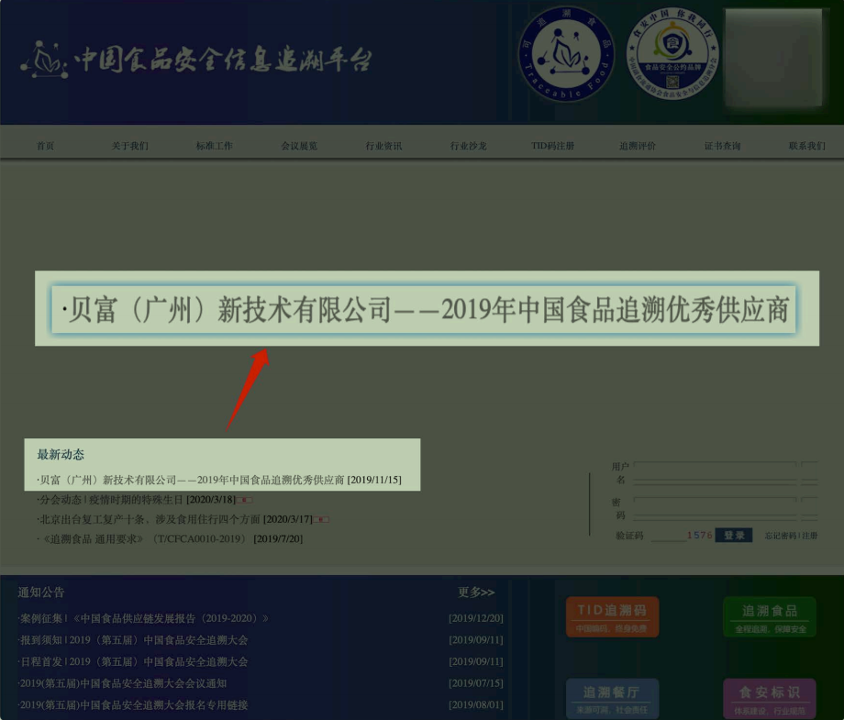Open the Traceable Food round badge
Viewport: 844px width, 720px height.
566,54
